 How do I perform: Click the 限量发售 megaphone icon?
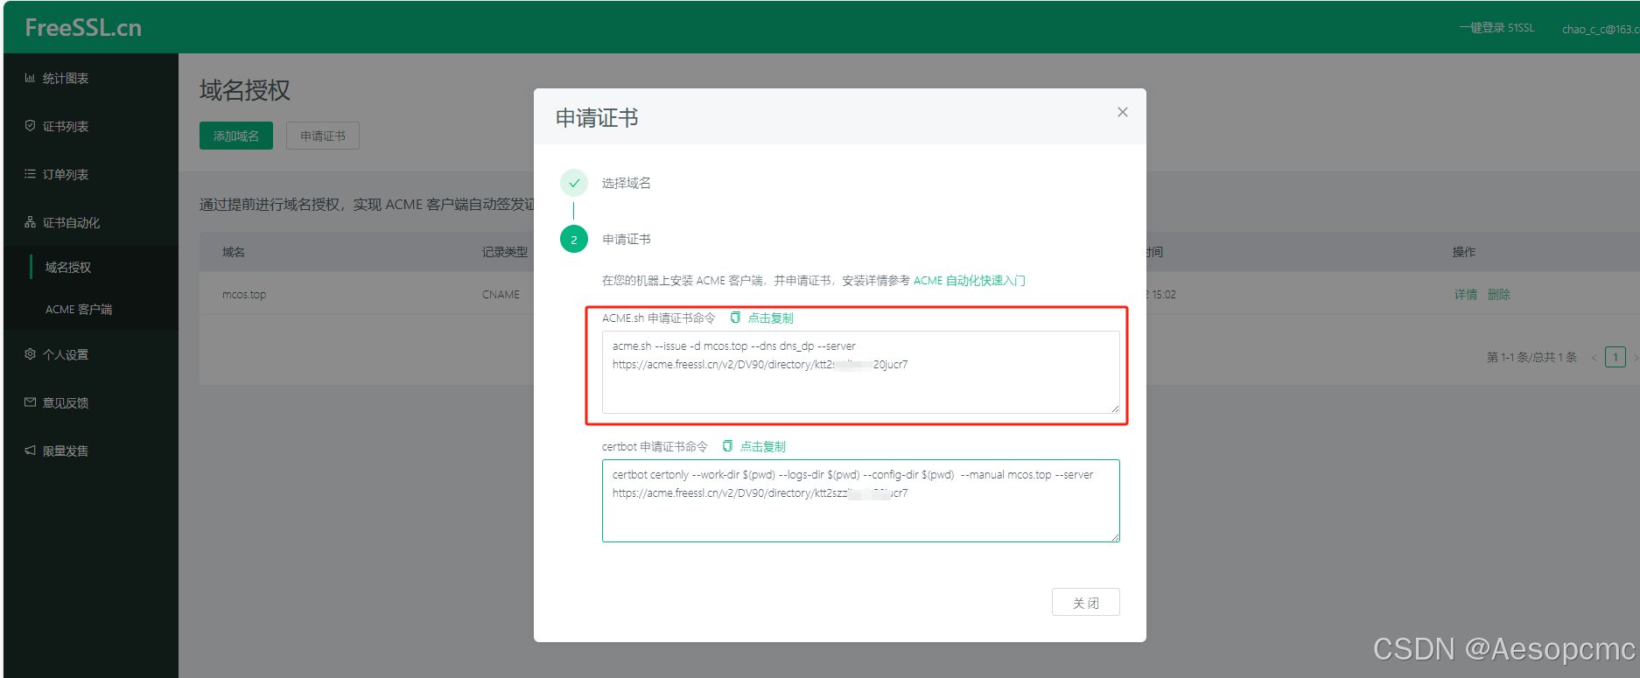pyautogui.click(x=30, y=451)
